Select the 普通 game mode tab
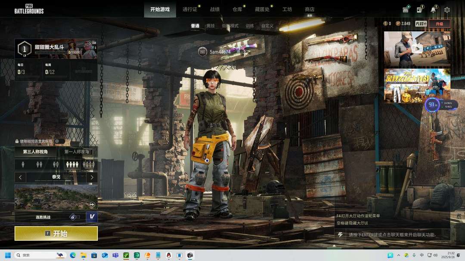Viewport: 465px width, 261px height. tap(195, 26)
